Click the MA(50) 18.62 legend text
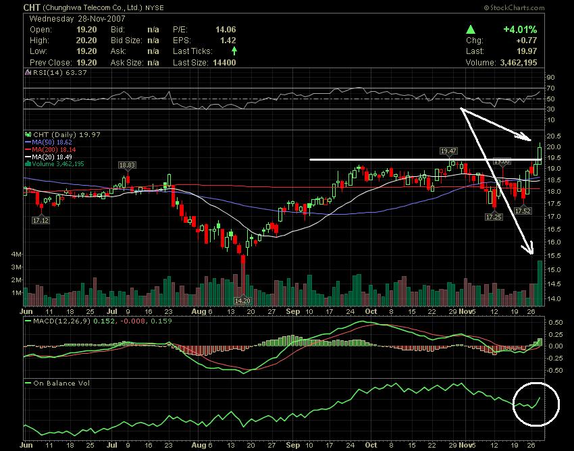The width and height of the screenshot is (574, 451). (x=52, y=142)
